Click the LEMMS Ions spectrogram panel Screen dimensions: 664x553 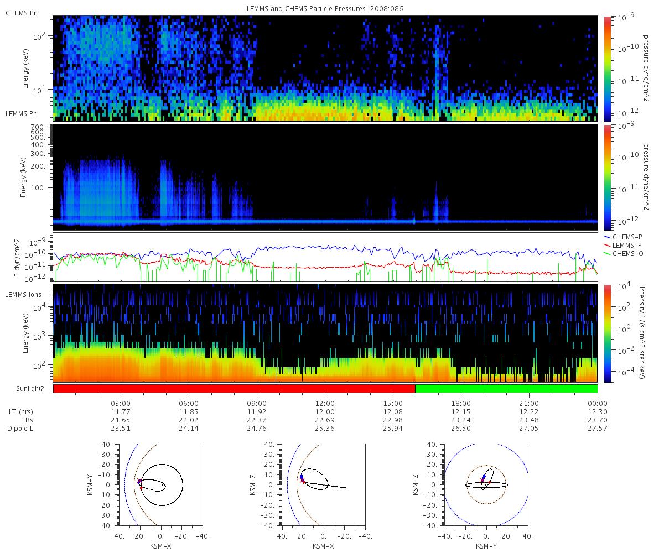[325, 333]
